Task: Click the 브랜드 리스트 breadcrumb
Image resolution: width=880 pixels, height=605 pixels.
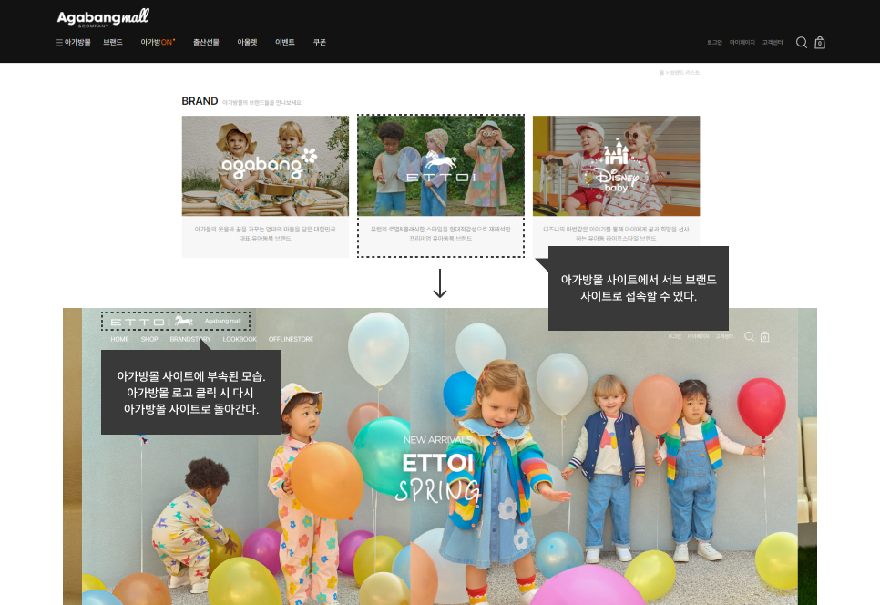Action: [685, 73]
